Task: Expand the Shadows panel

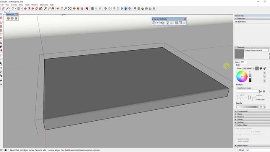Action: [236, 117]
